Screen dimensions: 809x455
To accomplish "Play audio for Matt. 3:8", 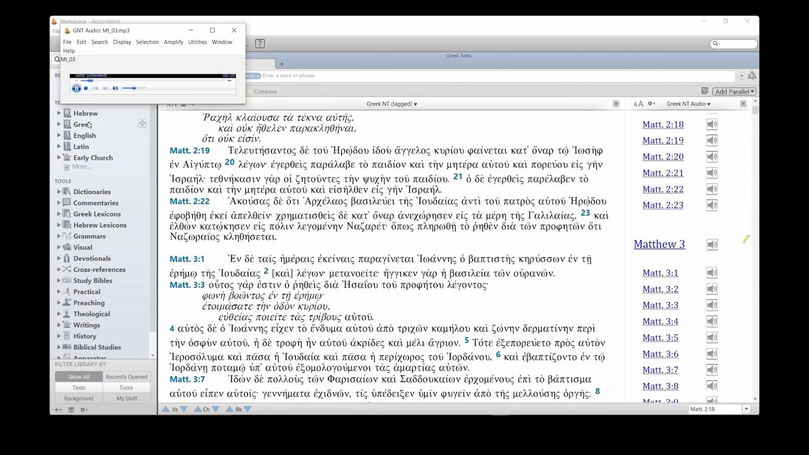I will (712, 386).
